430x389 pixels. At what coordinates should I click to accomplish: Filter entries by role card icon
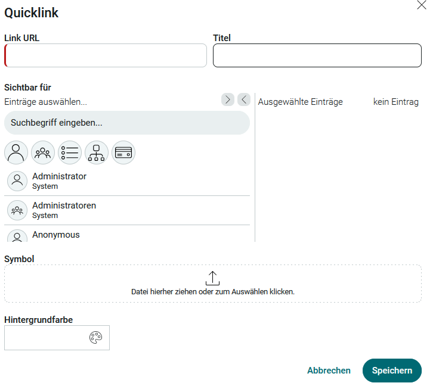[123, 153]
